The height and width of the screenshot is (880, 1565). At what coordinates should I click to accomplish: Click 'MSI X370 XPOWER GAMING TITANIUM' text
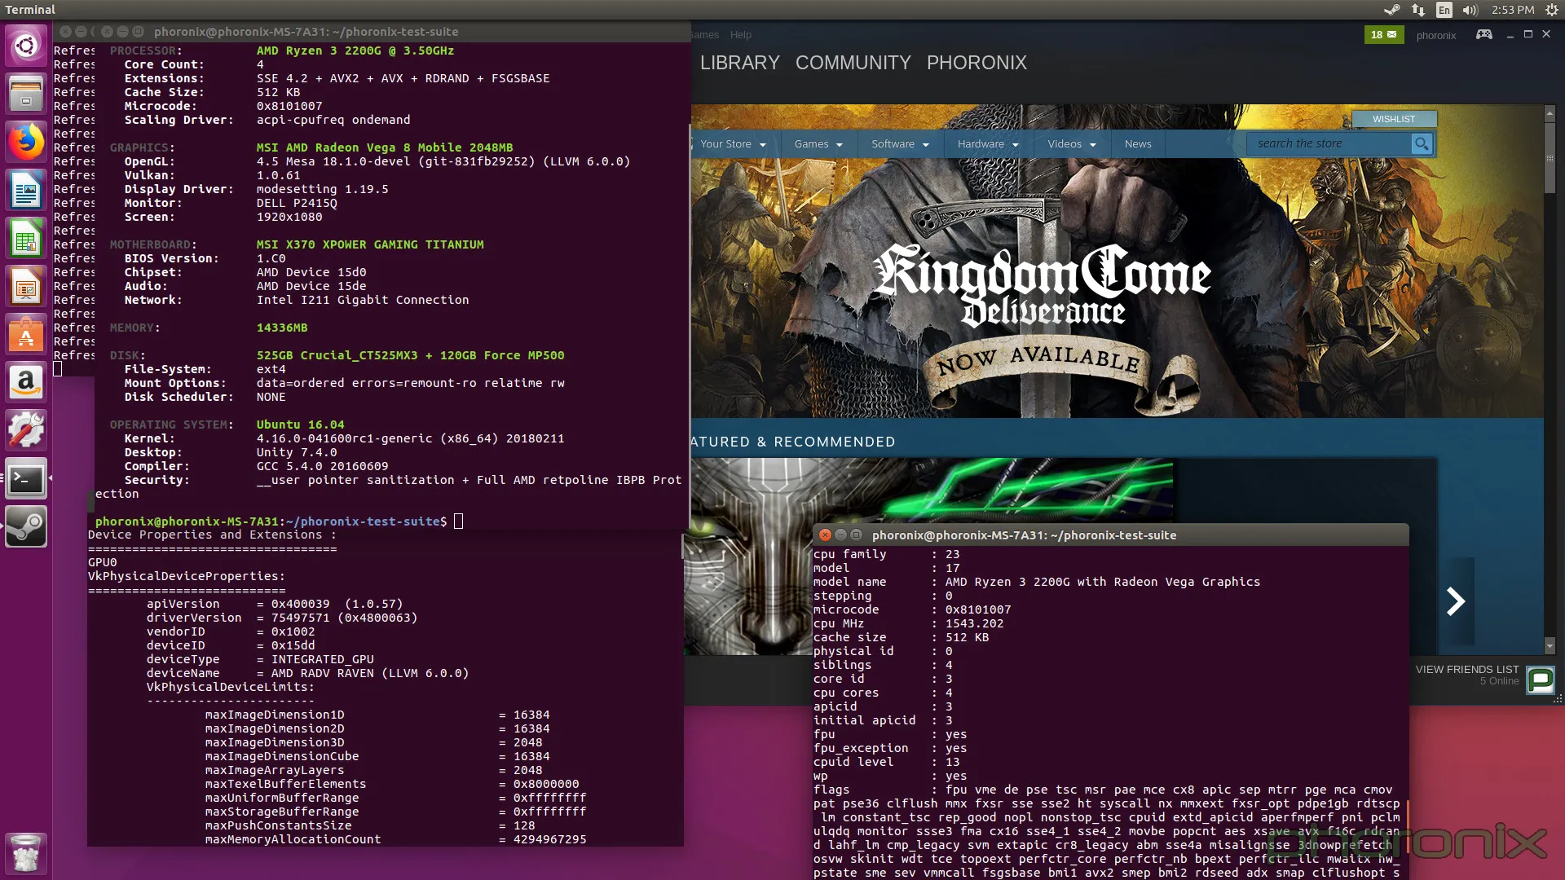tap(370, 244)
